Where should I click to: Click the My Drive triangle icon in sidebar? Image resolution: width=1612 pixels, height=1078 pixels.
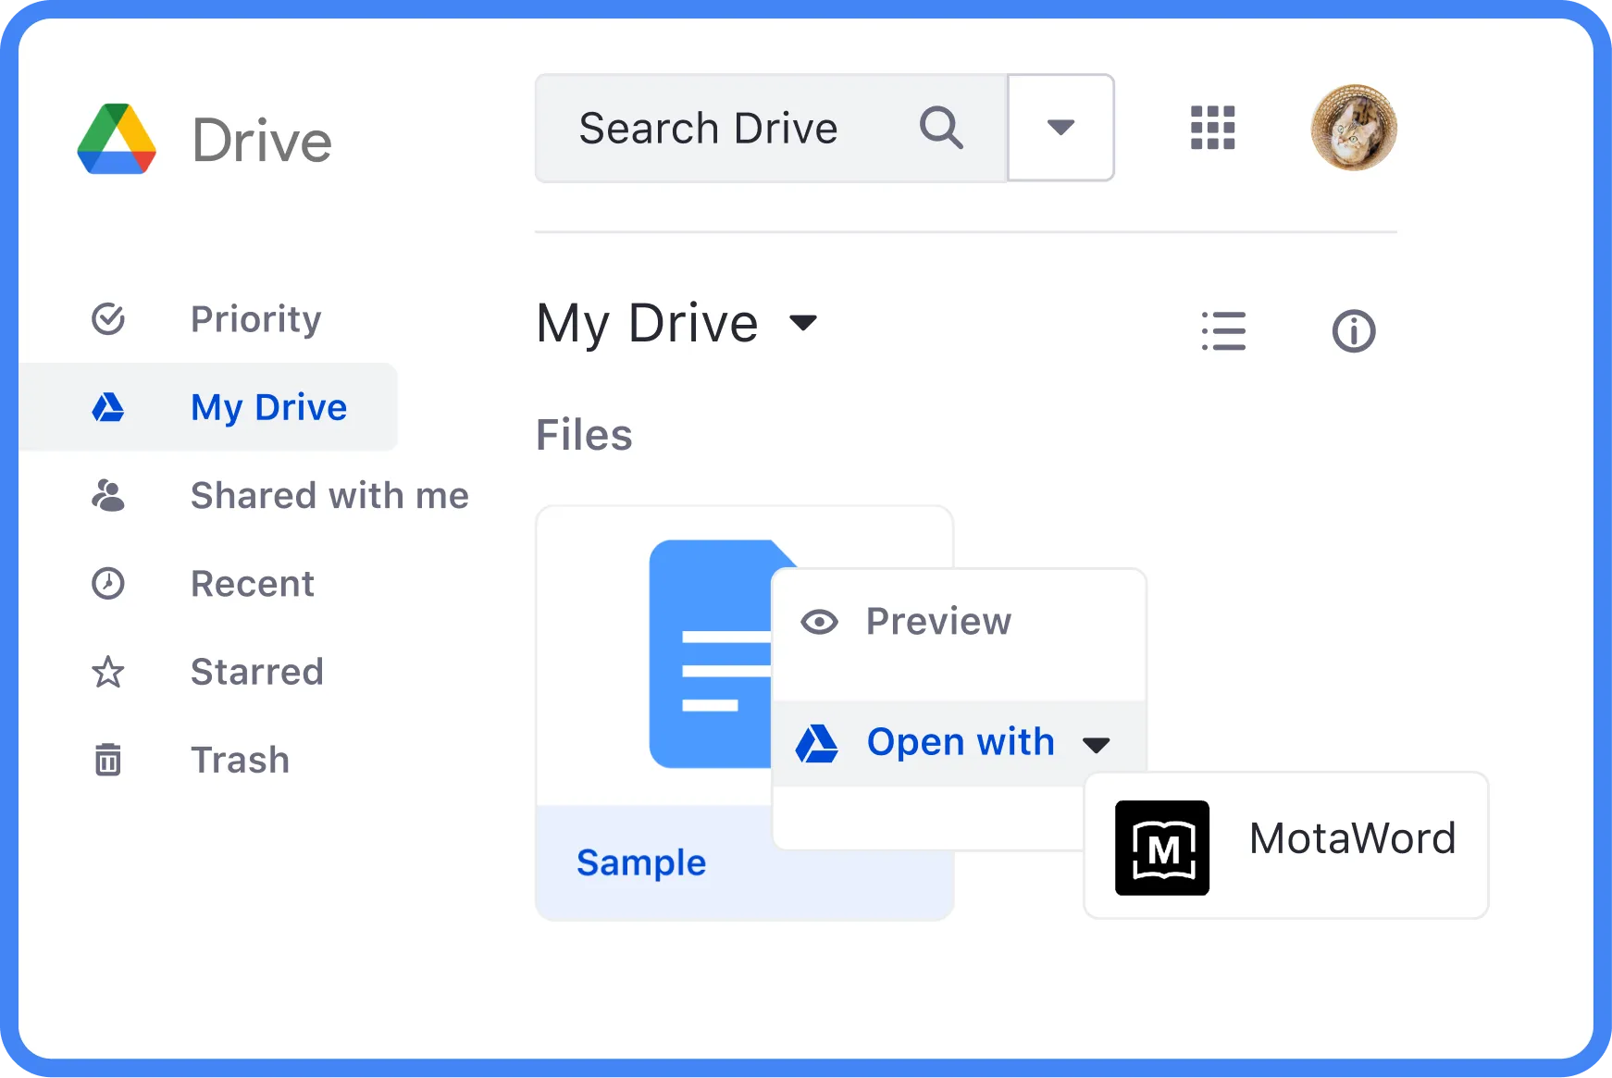coord(108,406)
